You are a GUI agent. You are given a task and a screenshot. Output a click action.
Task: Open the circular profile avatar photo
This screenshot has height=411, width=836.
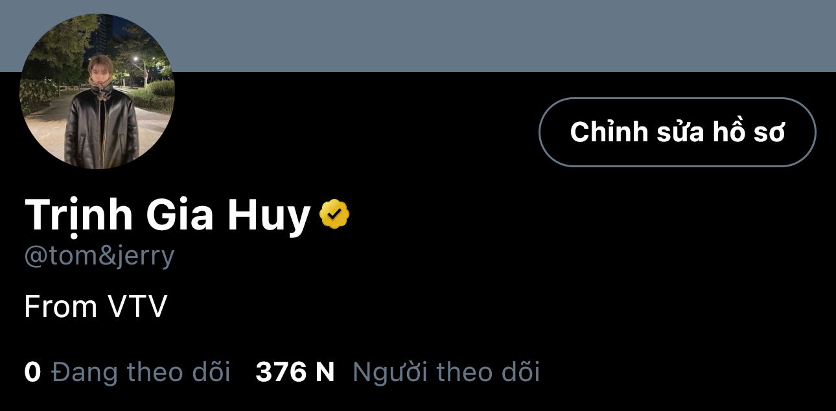pyautogui.click(x=97, y=91)
